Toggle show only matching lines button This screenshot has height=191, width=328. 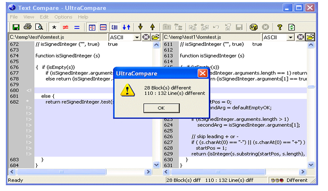click(x=77, y=27)
